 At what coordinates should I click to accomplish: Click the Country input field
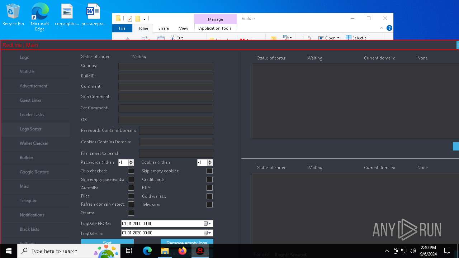click(x=166, y=67)
